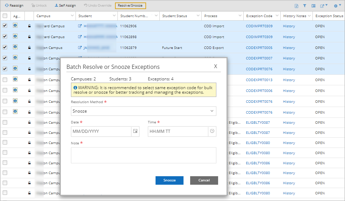The width and height of the screenshot is (345, 201).
Task: Check the CODEXPRT0013 row checkbox
Action: (x=5, y=80)
